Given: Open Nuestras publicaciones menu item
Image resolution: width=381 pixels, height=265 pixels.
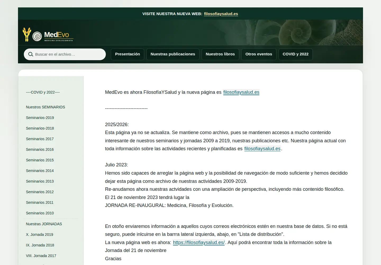Looking at the screenshot, I should [173, 54].
